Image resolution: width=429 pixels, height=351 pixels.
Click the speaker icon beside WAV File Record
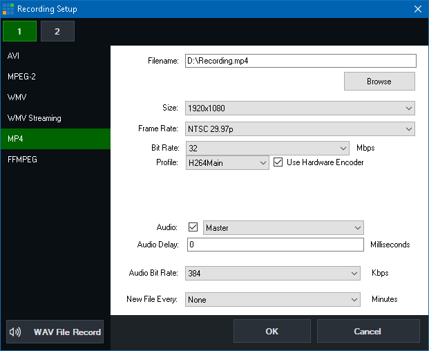(x=16, y=332)
